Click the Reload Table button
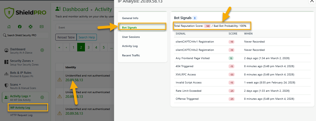This screenshot has height=121, width=316. click(66, 37)
